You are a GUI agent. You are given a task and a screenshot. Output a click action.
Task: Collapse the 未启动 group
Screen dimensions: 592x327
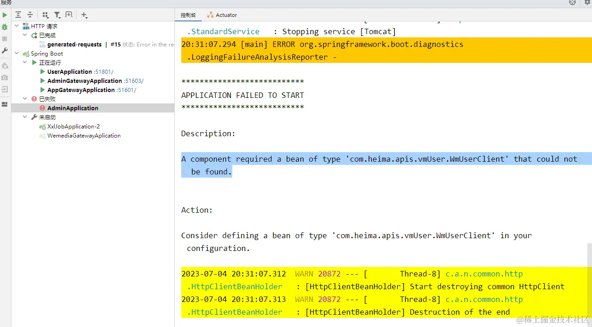25,117
